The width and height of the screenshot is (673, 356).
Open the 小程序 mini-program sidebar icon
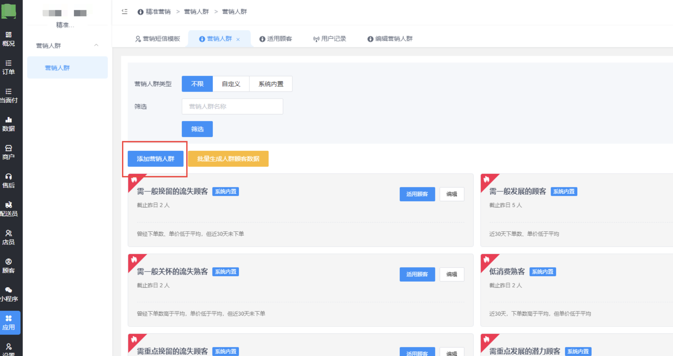click(8, 294)
